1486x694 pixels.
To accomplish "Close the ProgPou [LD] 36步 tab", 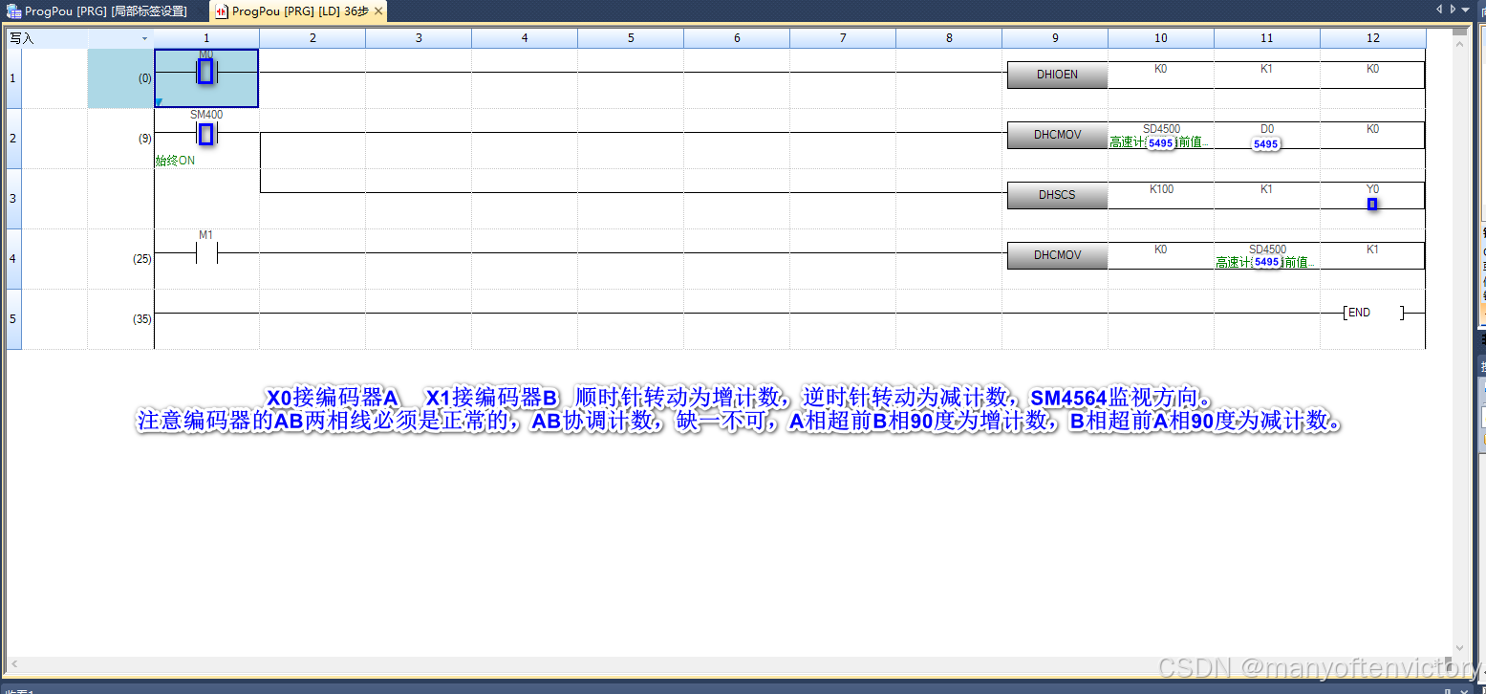I will [x=378, y=11].
